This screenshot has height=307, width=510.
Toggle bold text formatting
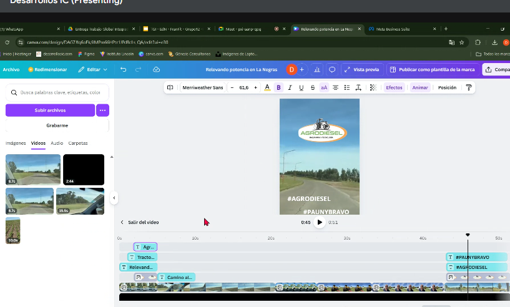[x=278, y=87]
